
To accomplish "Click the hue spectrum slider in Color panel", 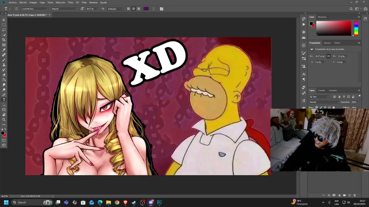I will tap(356, 28).
